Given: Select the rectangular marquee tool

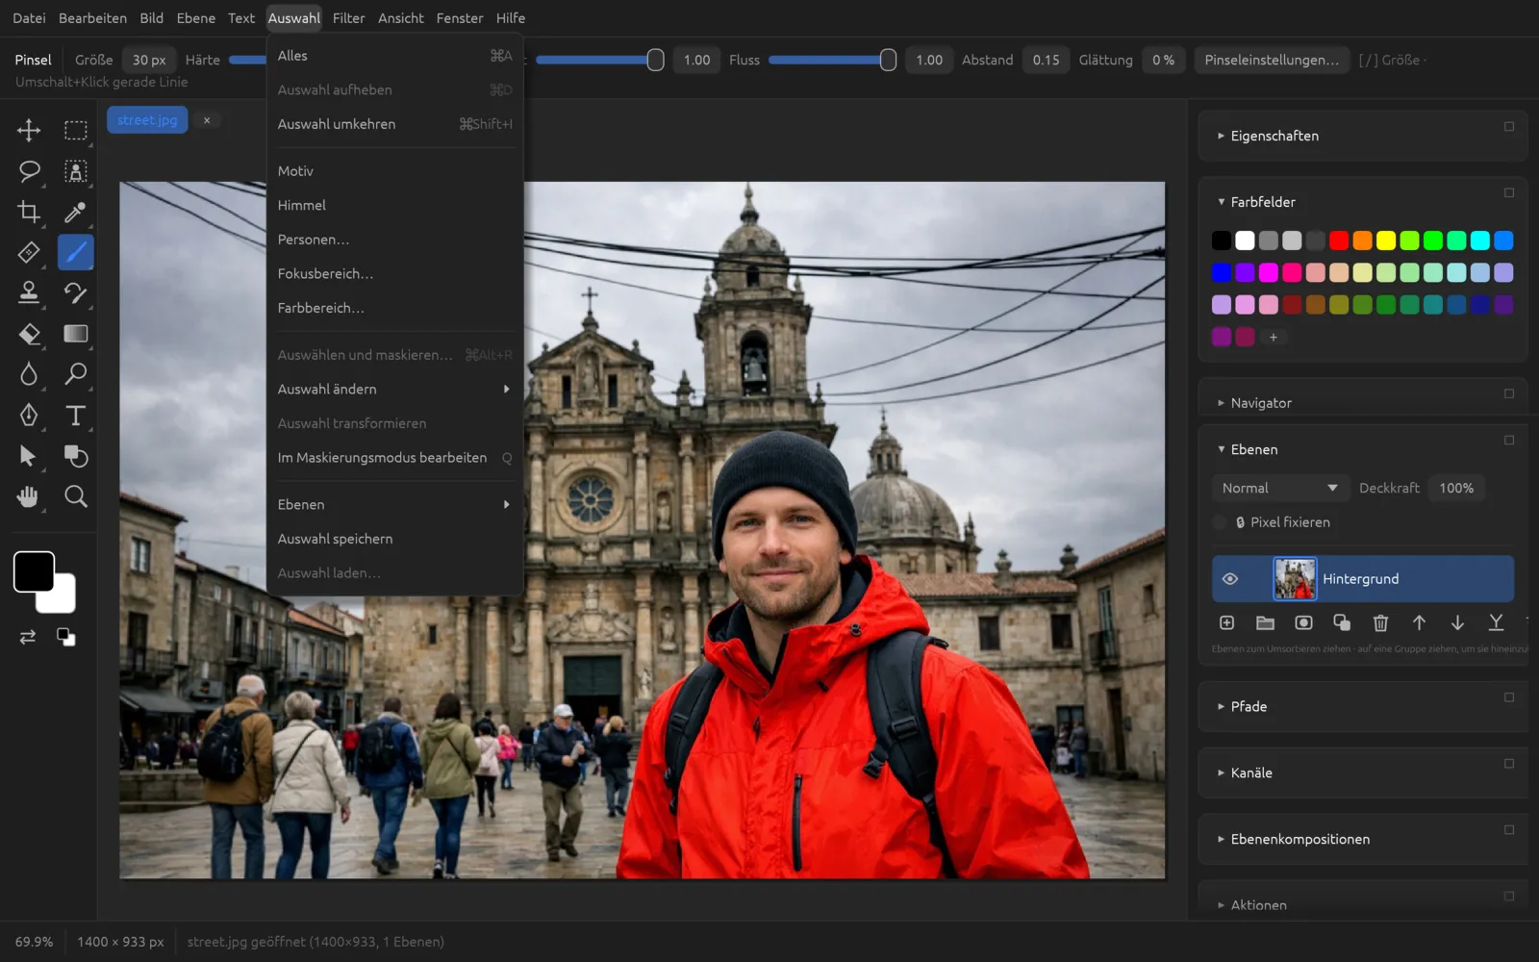Looking at the screenshot, I should pos(75,130).
